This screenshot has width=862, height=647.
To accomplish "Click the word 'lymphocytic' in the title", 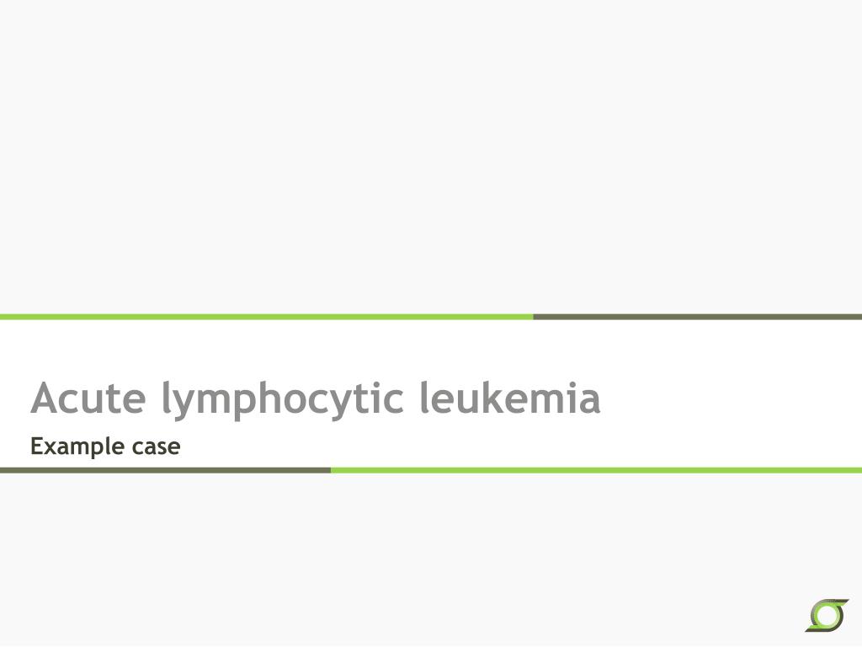I will [283, 400].
